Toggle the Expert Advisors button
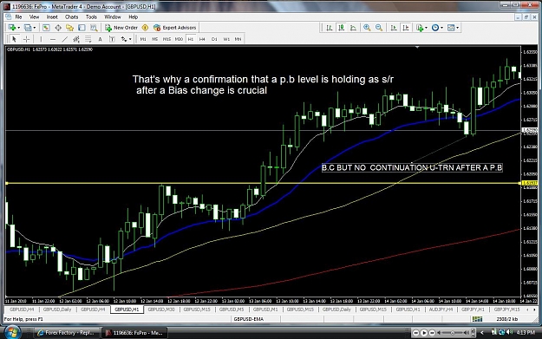This screenshot has height=339, width=542. coord(175,28)
